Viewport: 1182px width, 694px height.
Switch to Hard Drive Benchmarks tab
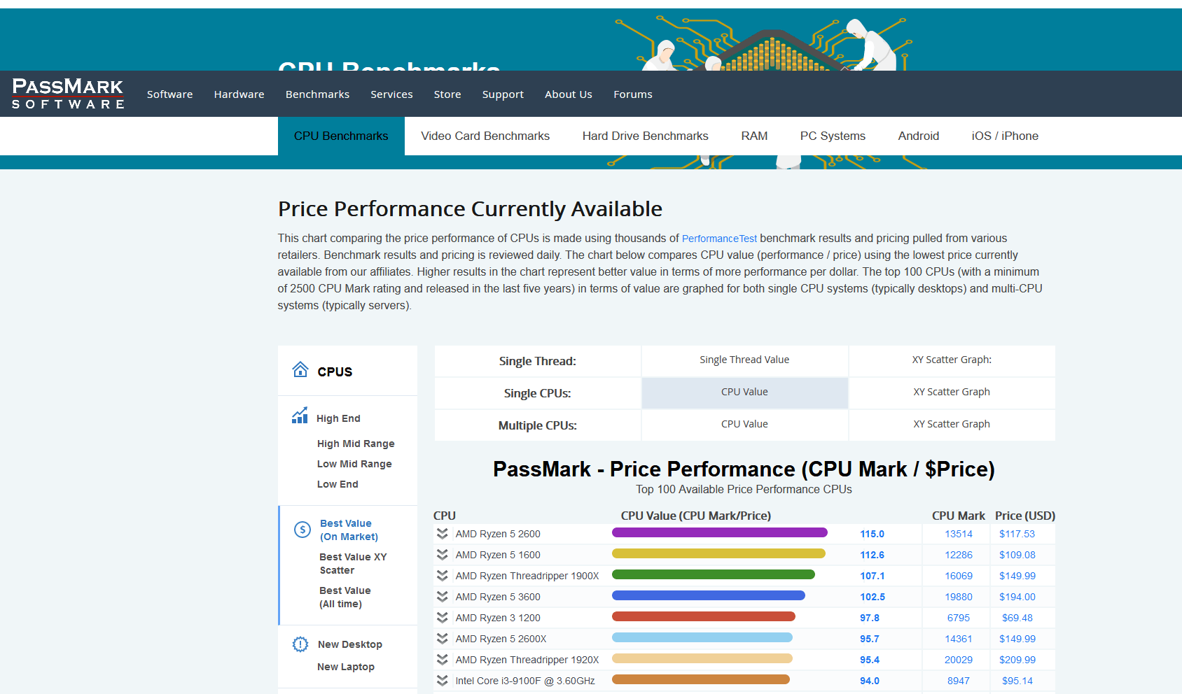coord(645,136)
